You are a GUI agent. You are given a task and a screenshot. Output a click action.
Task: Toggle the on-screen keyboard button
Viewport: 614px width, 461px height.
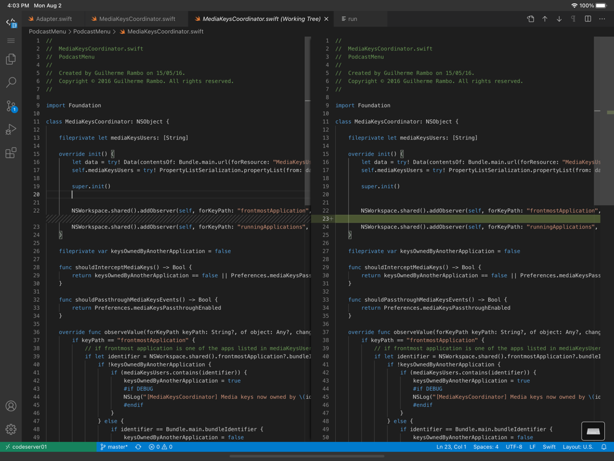coord(593,431)
